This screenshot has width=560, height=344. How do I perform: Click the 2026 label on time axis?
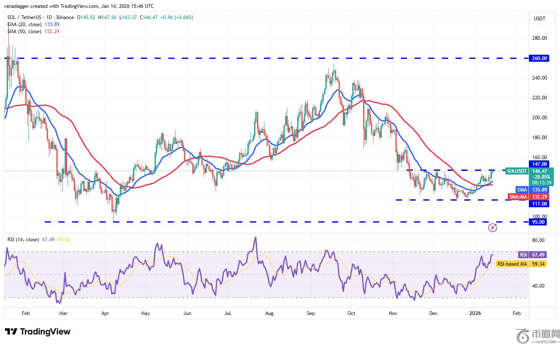point(475,314)
